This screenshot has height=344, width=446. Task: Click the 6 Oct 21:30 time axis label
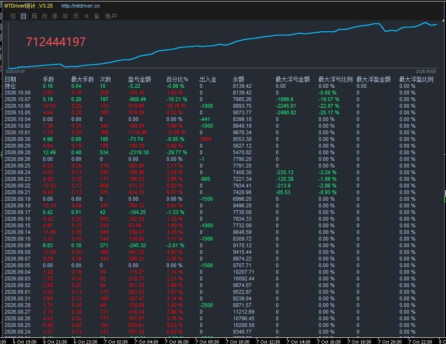tap(55, 342)
